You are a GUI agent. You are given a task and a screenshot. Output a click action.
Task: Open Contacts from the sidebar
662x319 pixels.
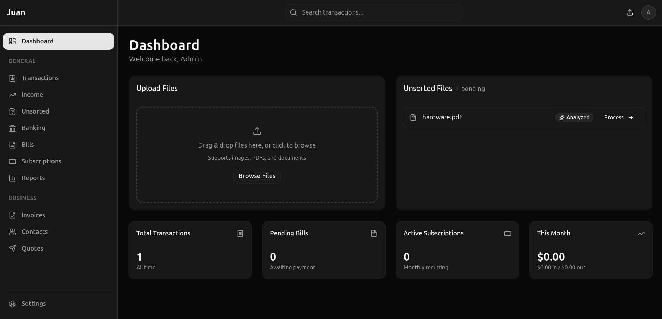(34, 232)
